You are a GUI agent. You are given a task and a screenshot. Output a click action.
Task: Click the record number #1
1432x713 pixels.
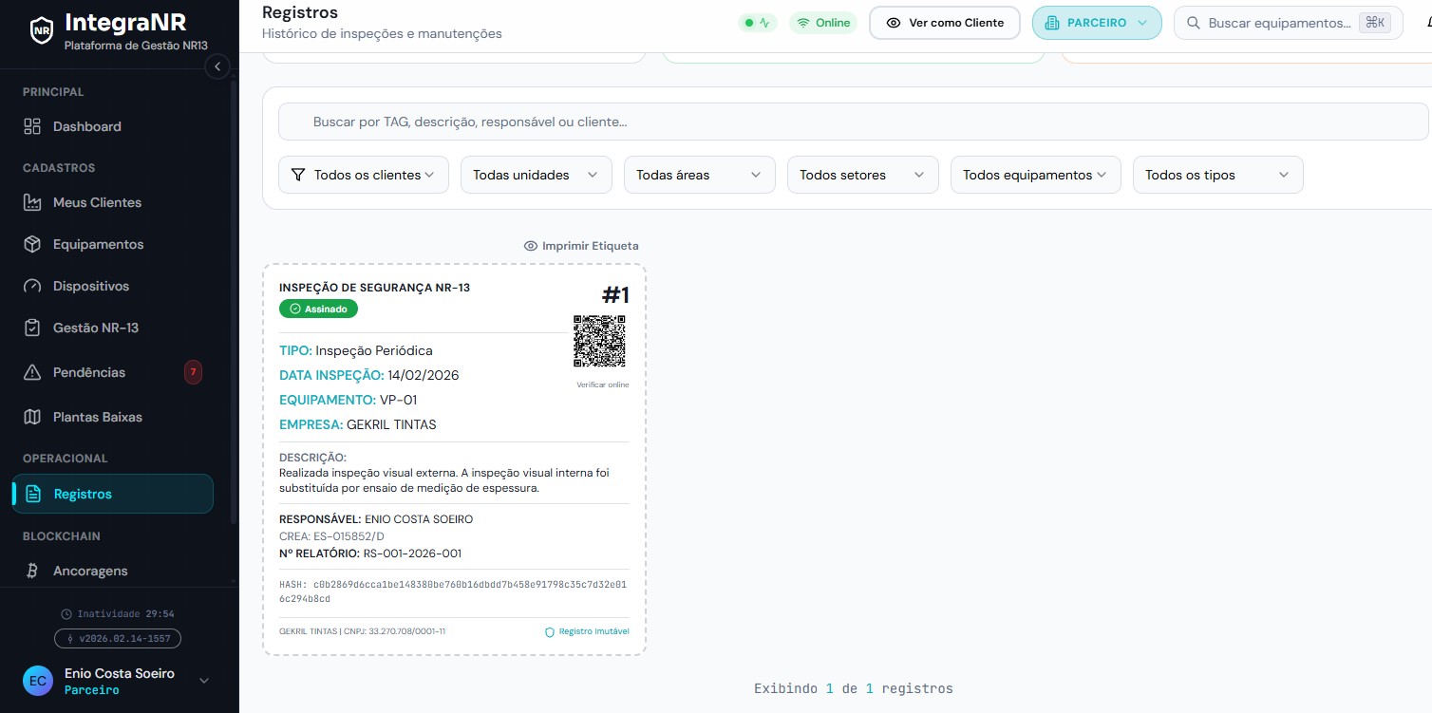615,295
